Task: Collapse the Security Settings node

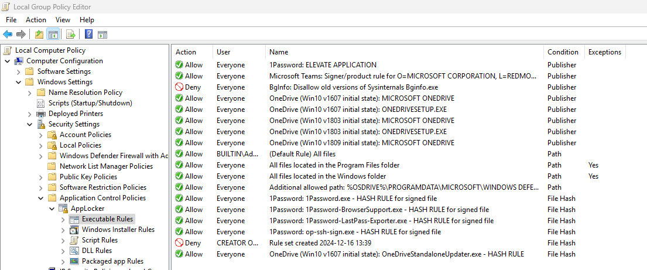Action: click(30, 124)
